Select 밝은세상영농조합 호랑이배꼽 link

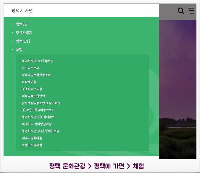pyautogui.click(x=41, y=103)
